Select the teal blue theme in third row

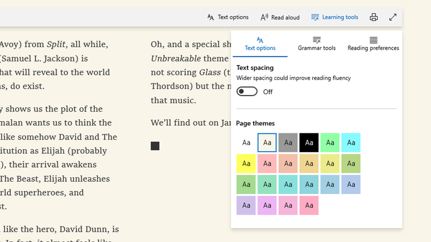coord(309,184)
